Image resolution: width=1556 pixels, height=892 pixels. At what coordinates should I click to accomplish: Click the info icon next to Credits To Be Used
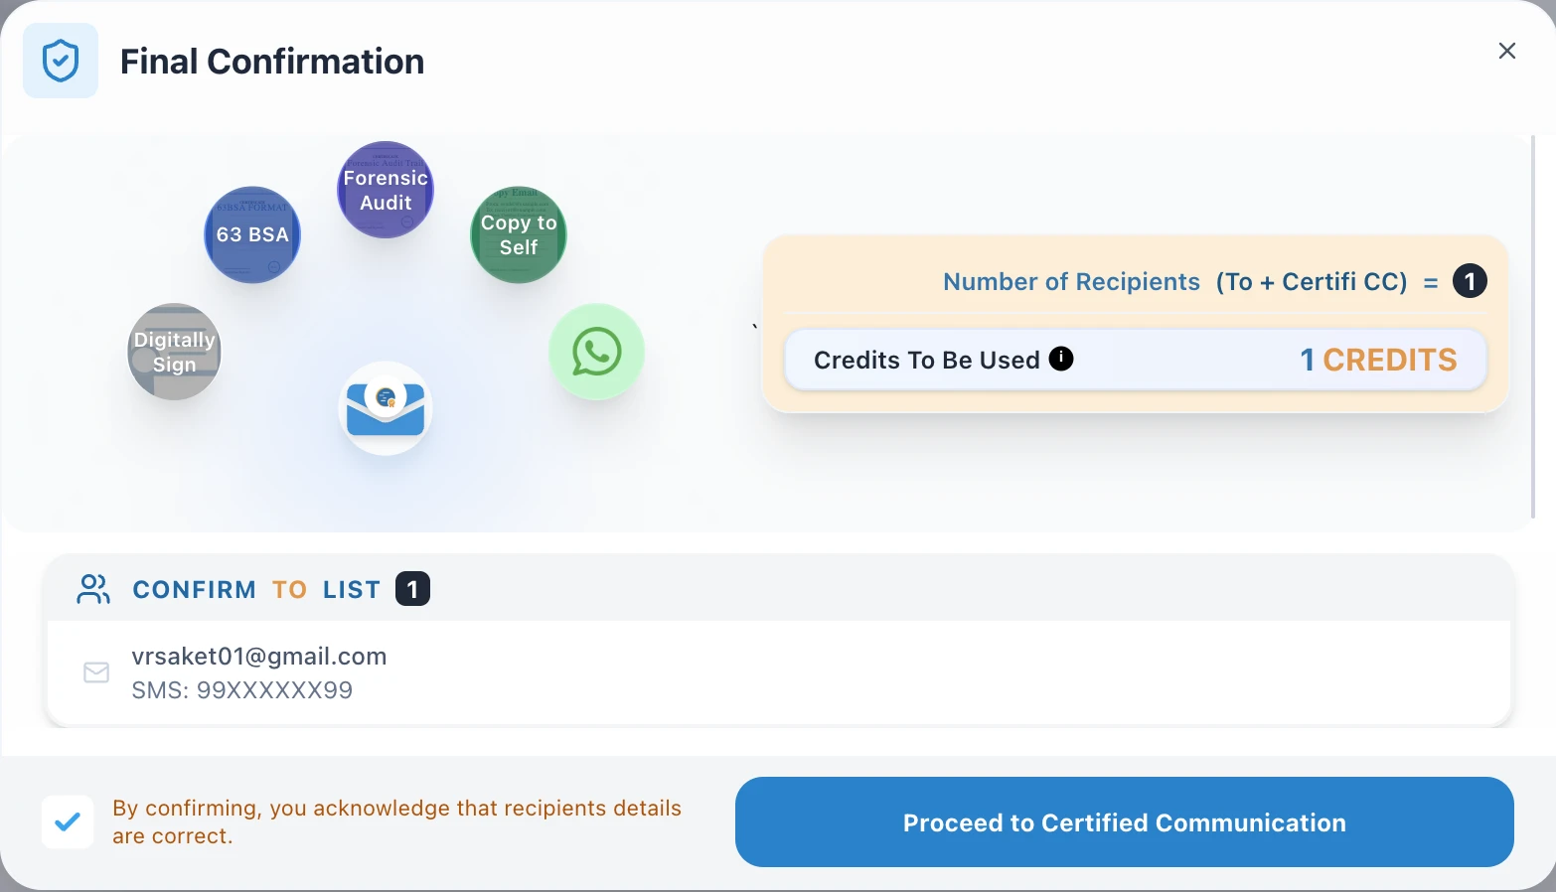pos(1061,359)
